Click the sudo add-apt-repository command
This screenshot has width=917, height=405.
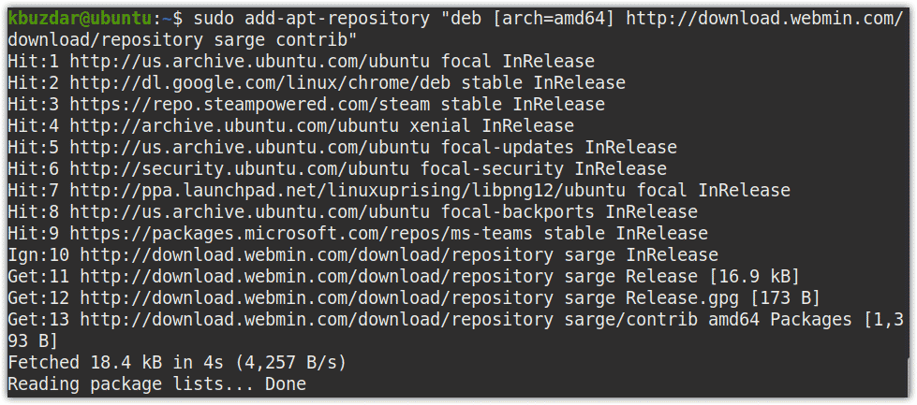311,19
